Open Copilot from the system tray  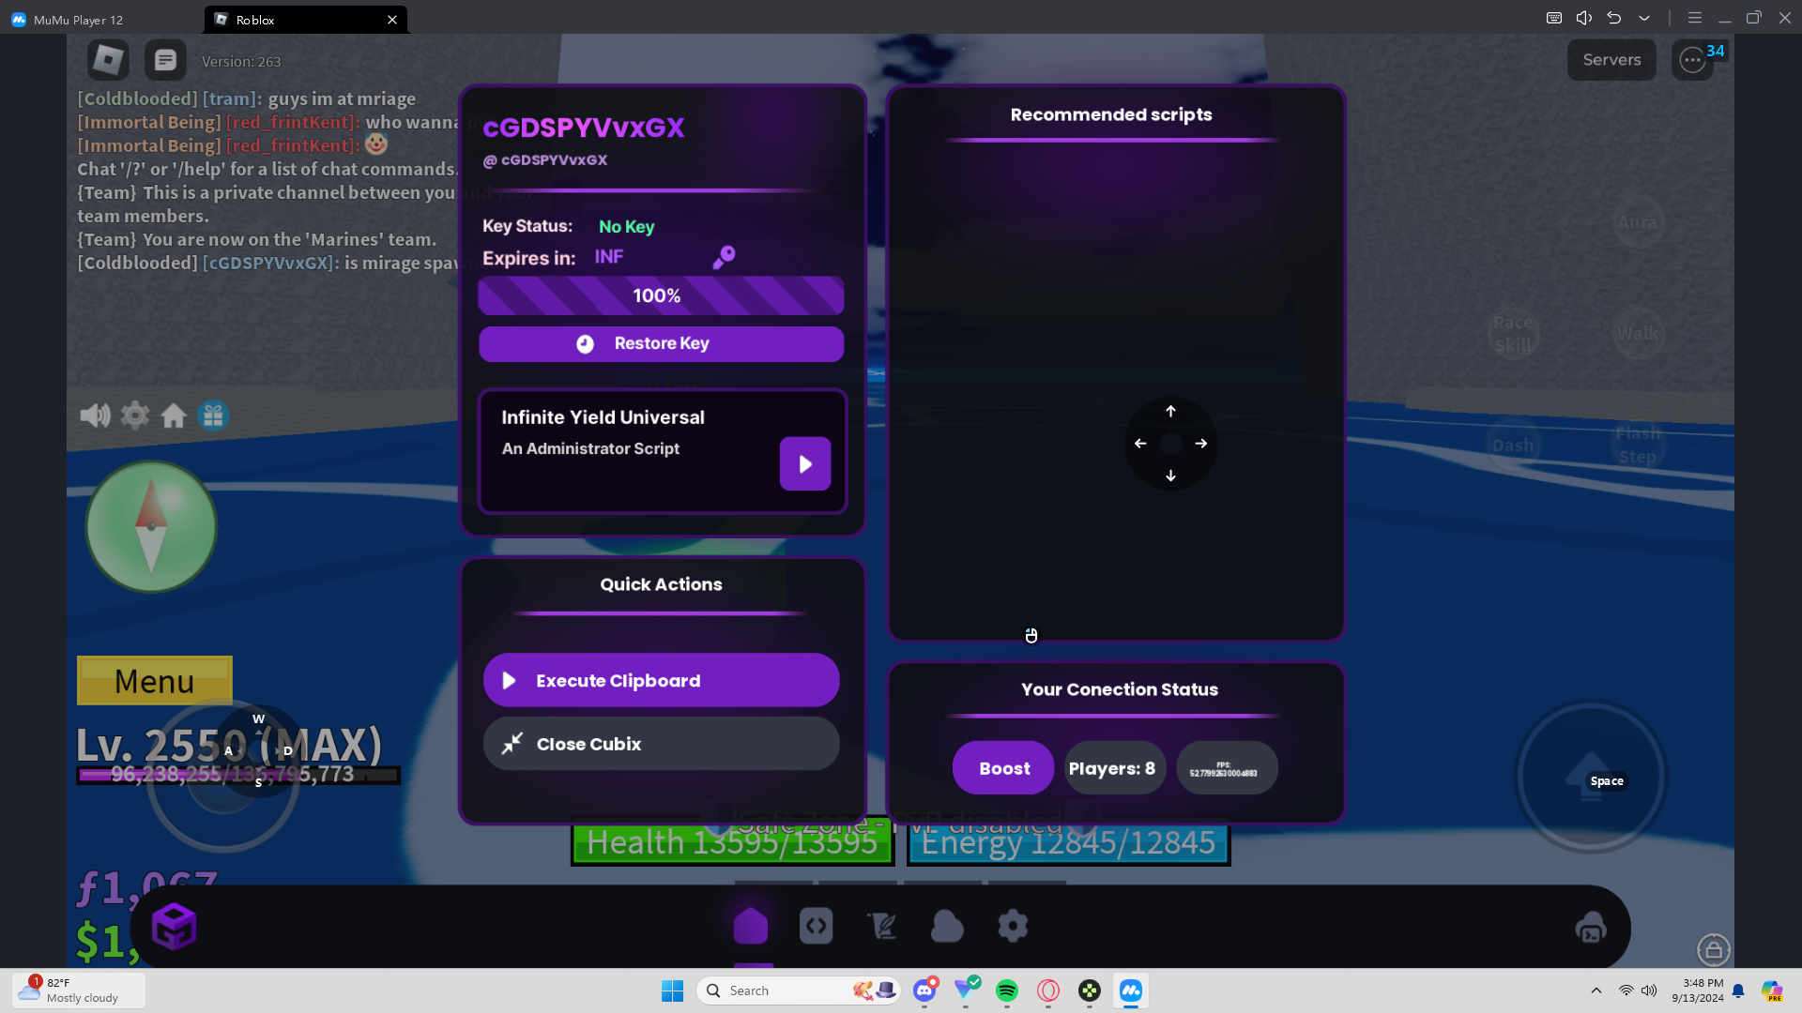1772,990
